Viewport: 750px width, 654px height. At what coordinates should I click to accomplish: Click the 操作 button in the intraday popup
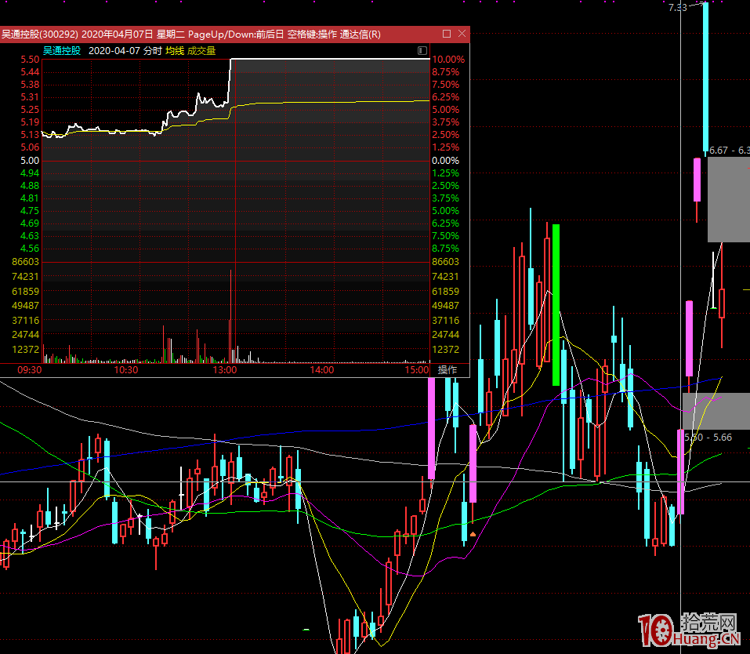click(447, 370)
